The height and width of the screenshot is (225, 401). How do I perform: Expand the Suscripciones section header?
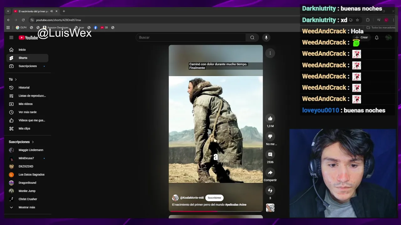pos(21,142)
